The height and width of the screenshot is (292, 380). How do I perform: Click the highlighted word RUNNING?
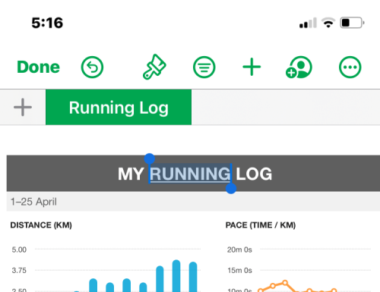tap(190, 174)
